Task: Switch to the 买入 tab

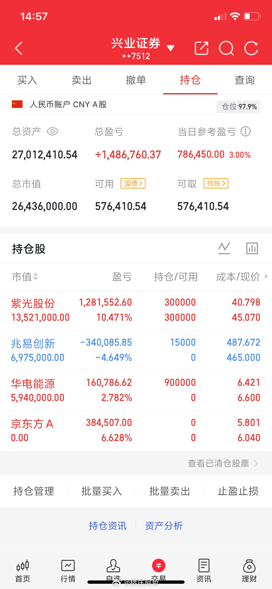Action: point(27,80)
